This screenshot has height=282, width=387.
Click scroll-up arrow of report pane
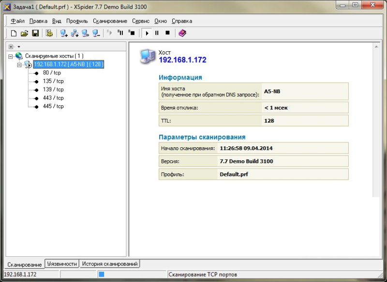376,47
